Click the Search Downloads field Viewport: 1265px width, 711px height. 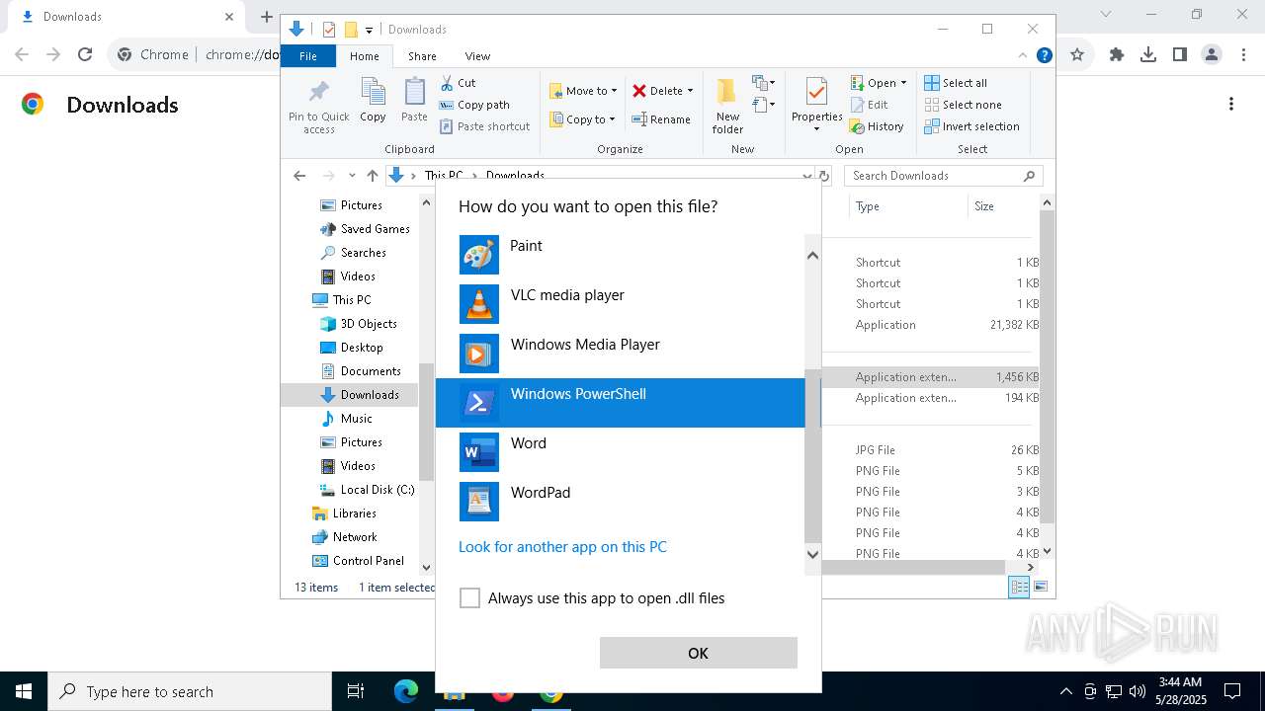click(x=944, y=176)
